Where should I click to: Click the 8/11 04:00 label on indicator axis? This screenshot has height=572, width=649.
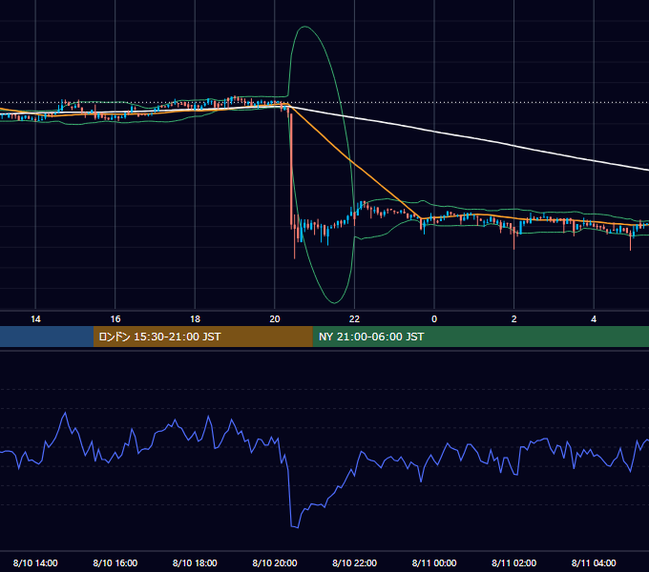[x=594, y=562]
